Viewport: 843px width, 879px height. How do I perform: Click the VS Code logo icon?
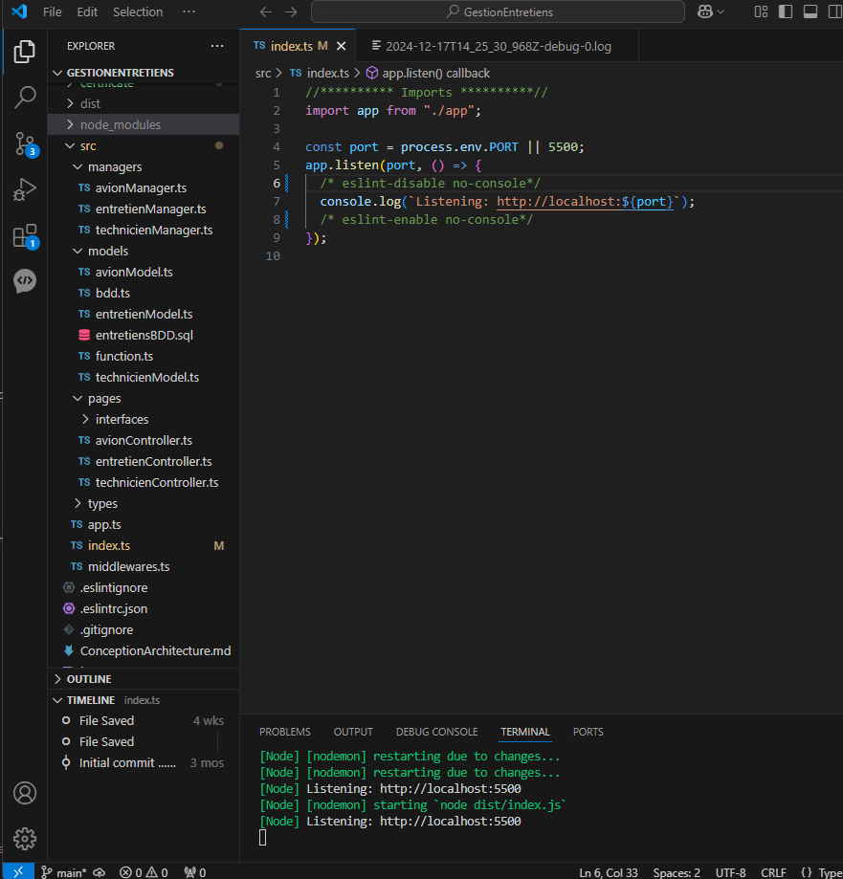(x=19, y=11)
